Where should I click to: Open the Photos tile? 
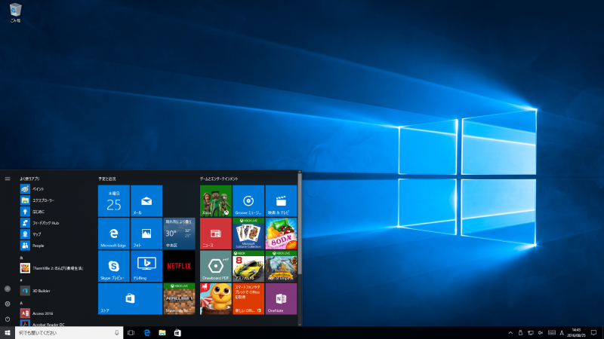tap(146, 234)
